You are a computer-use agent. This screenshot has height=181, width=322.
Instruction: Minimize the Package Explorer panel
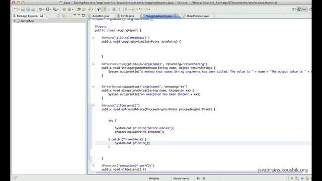pyautogui.click(x=79, y=15)
